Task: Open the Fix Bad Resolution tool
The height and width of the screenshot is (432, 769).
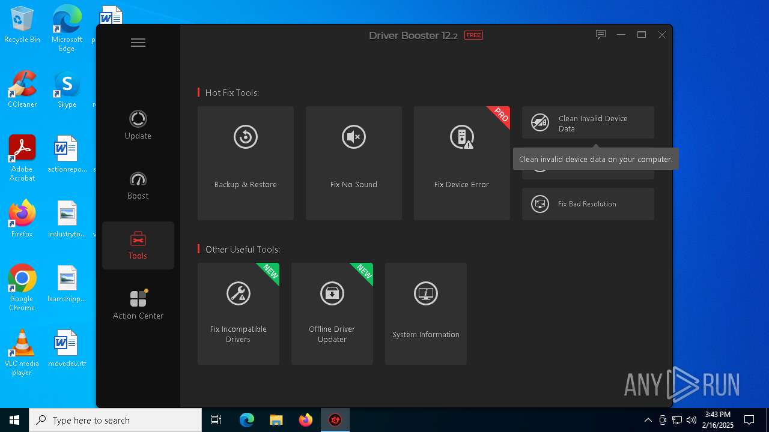Action: coord(588,204)
